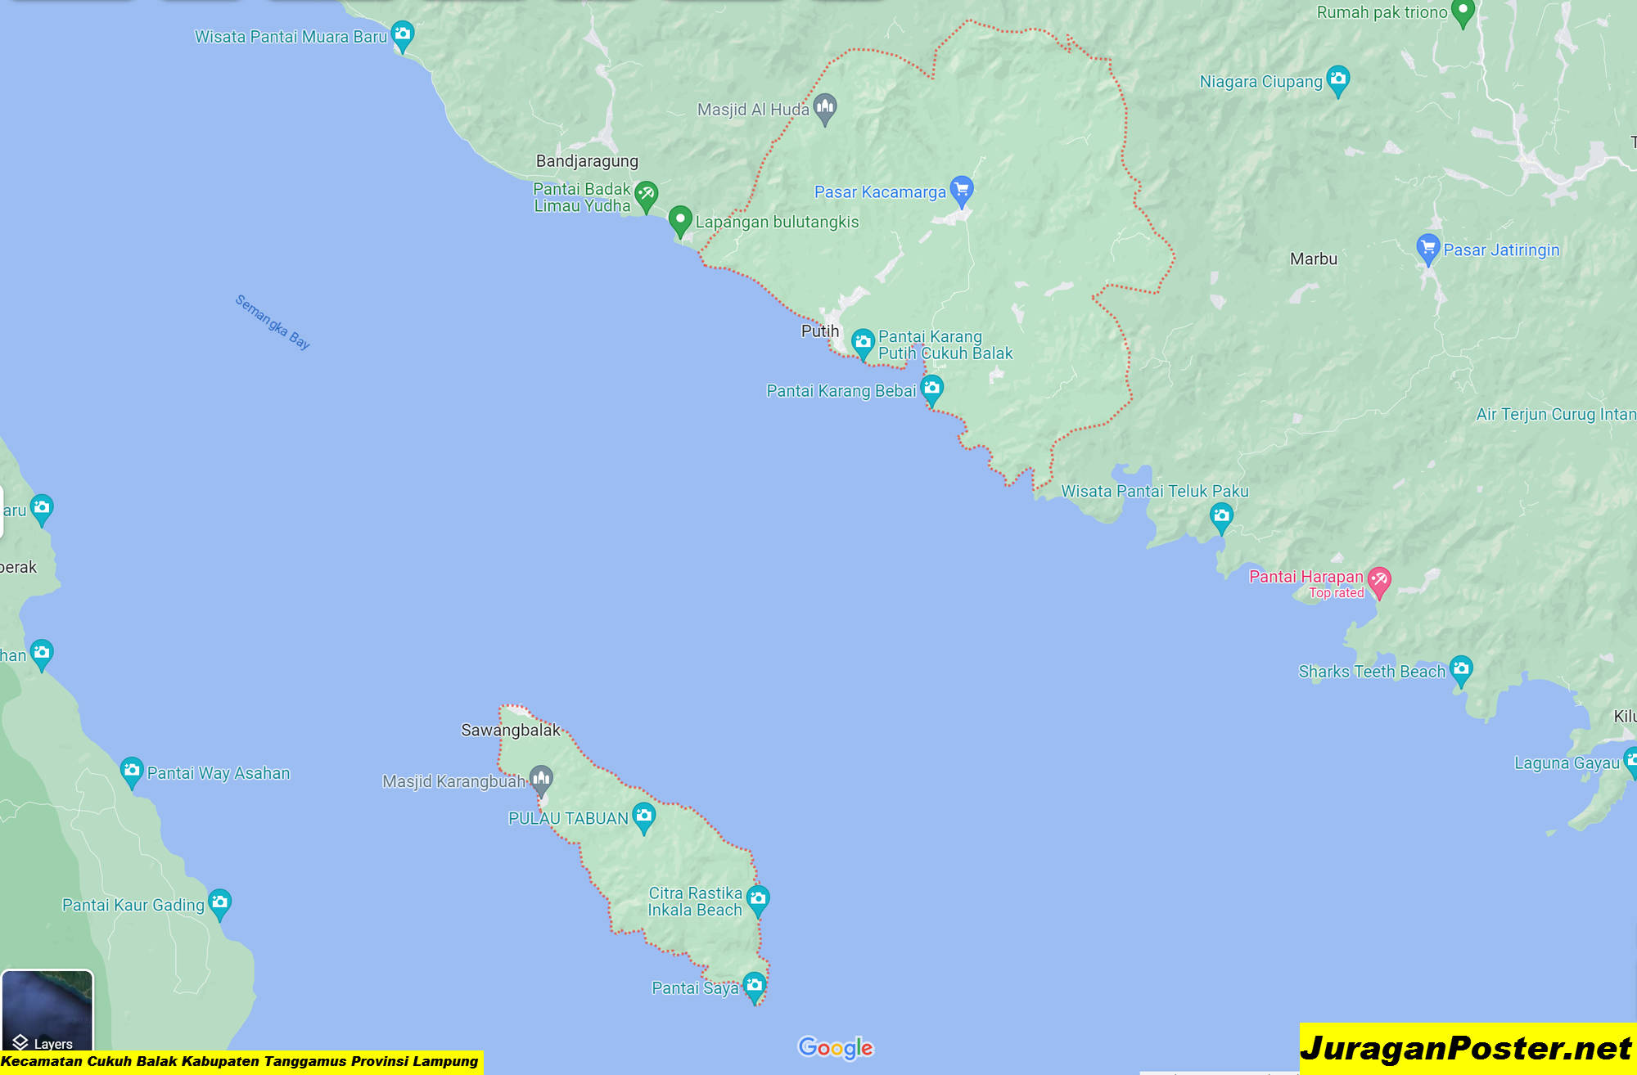This screenshot has height=1075, width=1637.
Task: Select the Putih town label
Action: (x=820, y=331)
